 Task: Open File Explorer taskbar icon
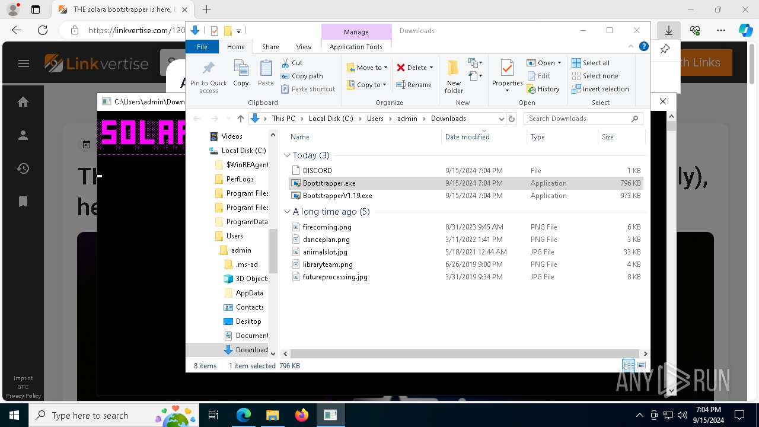[x=272, y=415]
